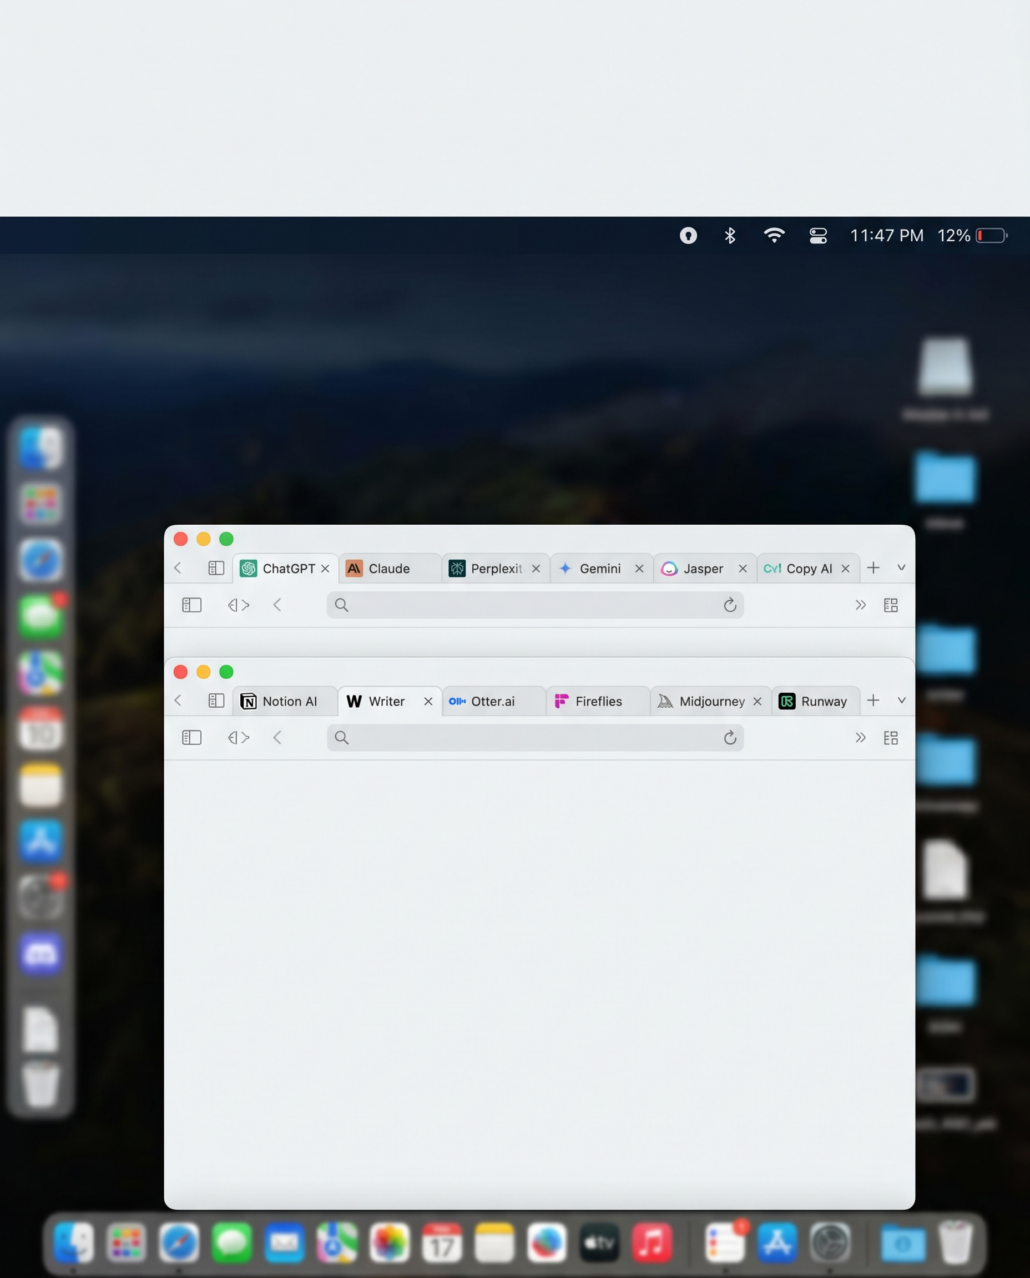Switch to the Gemini tab
The width and height of the screenshot is (1030, 1278).
point(602,568)
